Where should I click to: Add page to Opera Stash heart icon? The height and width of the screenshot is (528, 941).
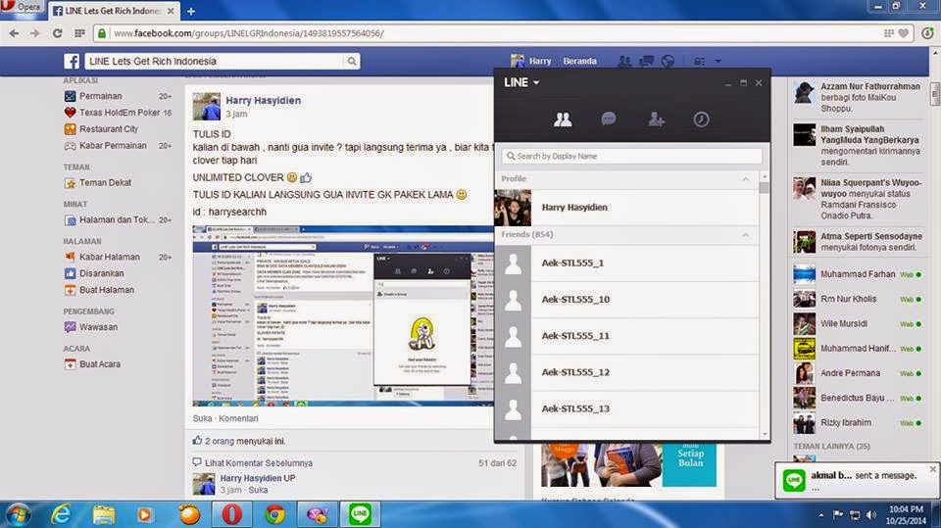tap(904, 33)
